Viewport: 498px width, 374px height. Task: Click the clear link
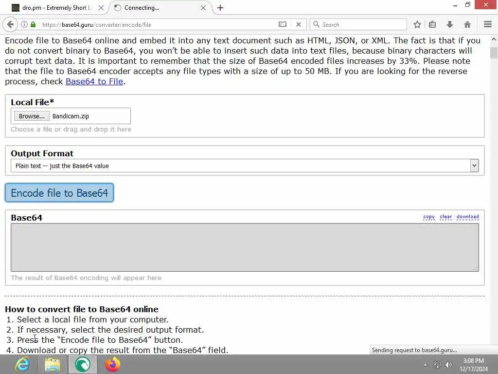coord(445,217)
